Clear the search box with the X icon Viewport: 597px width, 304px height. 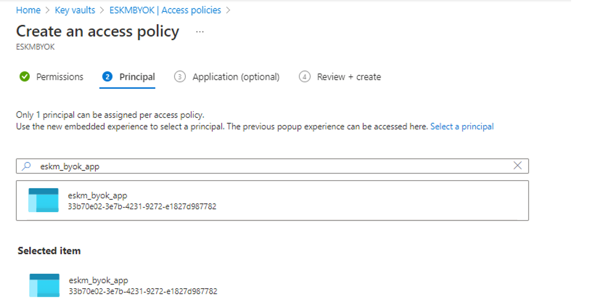[x=518, y=166]
